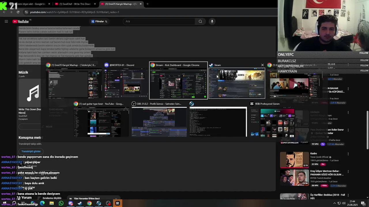Open more options for the Kadro video
The width and height of the screenshot is (369, 207).
pyautogui.click(x=348, y=154)
